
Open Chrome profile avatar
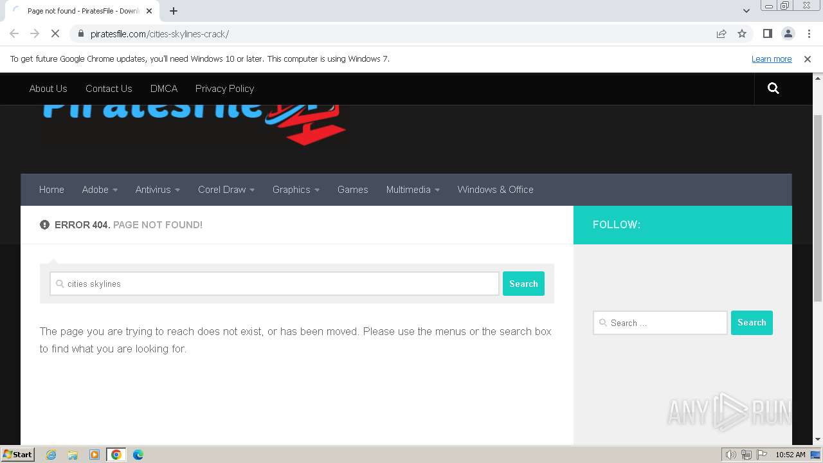click(x=788, y=33)
